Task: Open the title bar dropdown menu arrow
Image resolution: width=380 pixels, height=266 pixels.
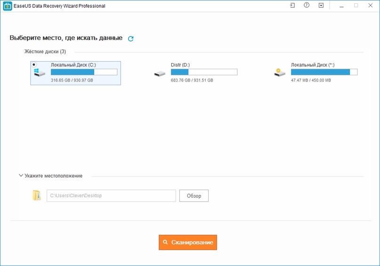Action: (321, 6)
